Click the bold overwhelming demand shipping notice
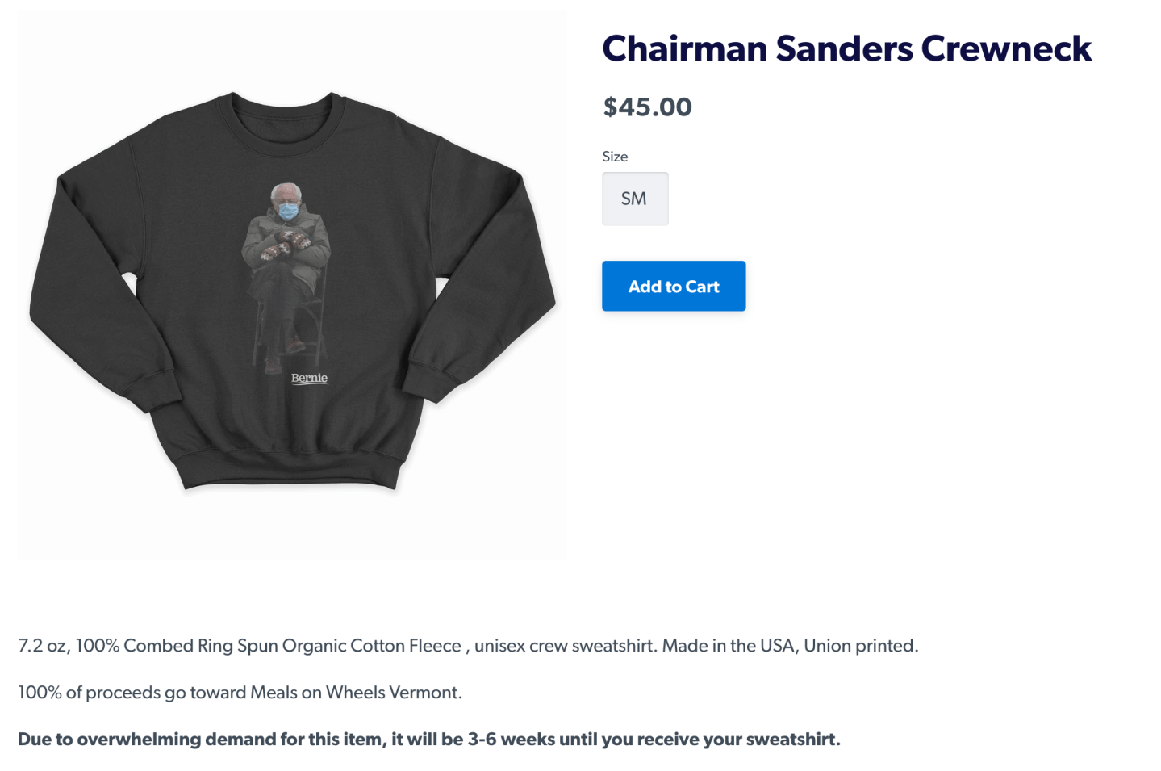 (x=428, y=740)
